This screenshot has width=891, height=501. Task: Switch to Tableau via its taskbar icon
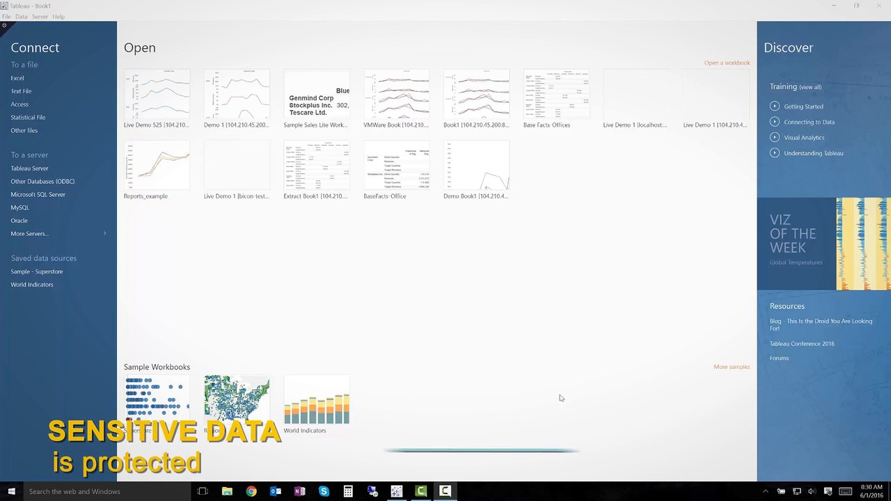tap(396, 491)
